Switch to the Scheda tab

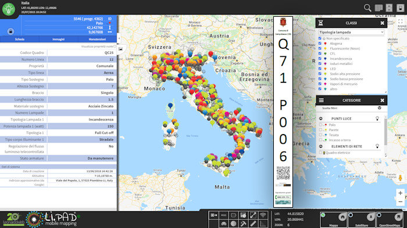(20, 39)
